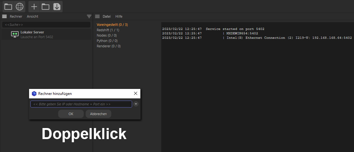Click the Lokaler Server monitor icon
This screenshot has width=354, height=152.
(15, 34)
